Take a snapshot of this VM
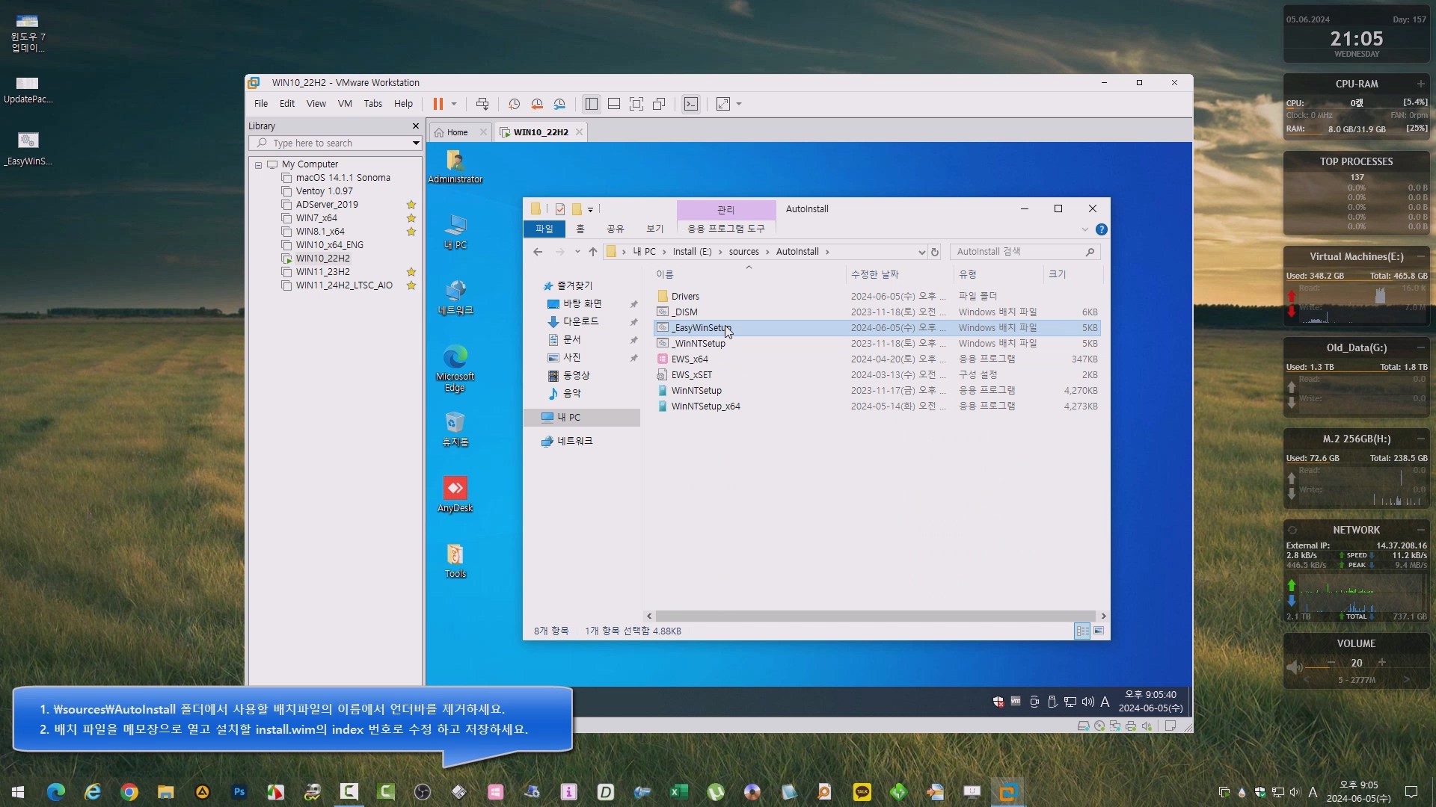 pyautogui.click(x=514, y=104)
